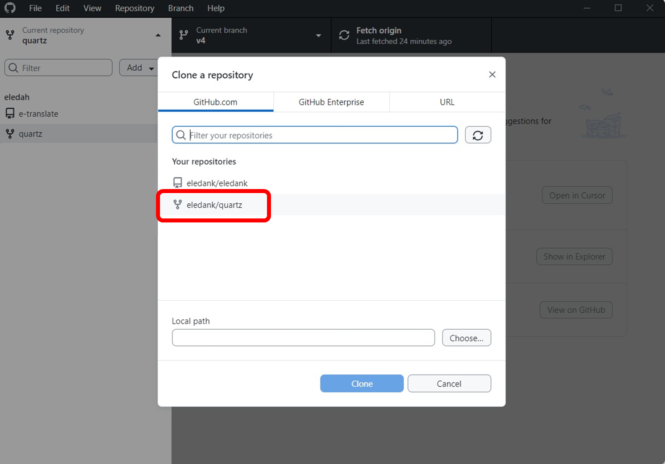The image size is (665, 464).
Task: Click the magnifier icon in sidebar filter
Action: click(x=13, y=68)
